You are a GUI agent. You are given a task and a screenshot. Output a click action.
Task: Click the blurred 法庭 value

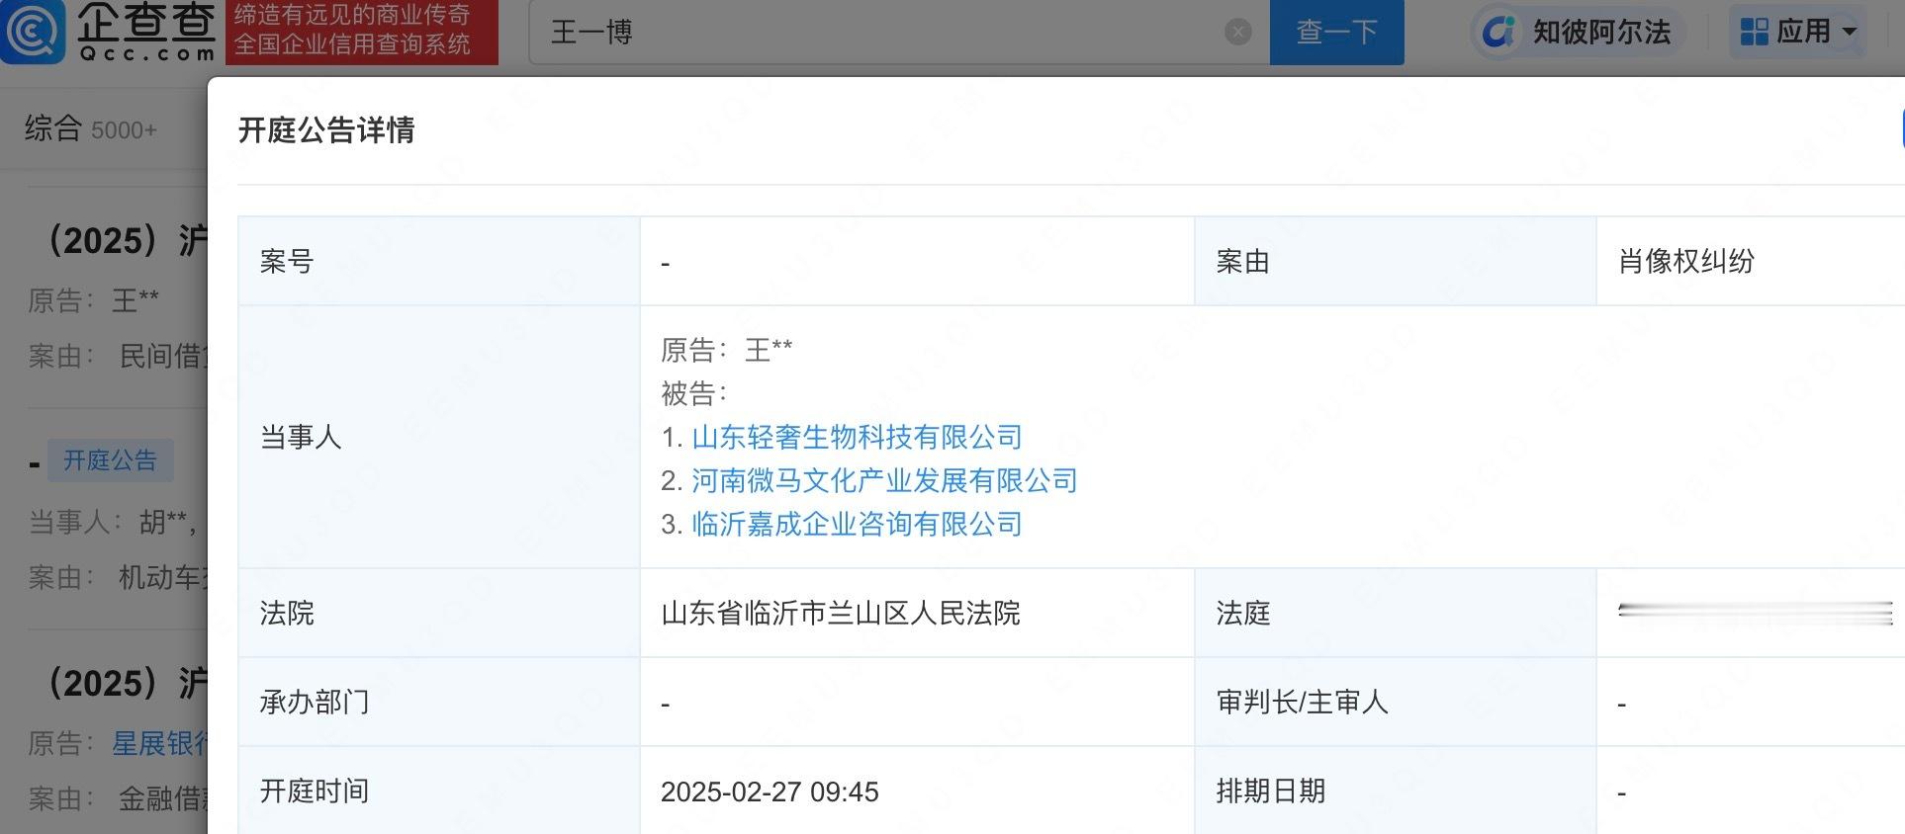pos(1755,613)
